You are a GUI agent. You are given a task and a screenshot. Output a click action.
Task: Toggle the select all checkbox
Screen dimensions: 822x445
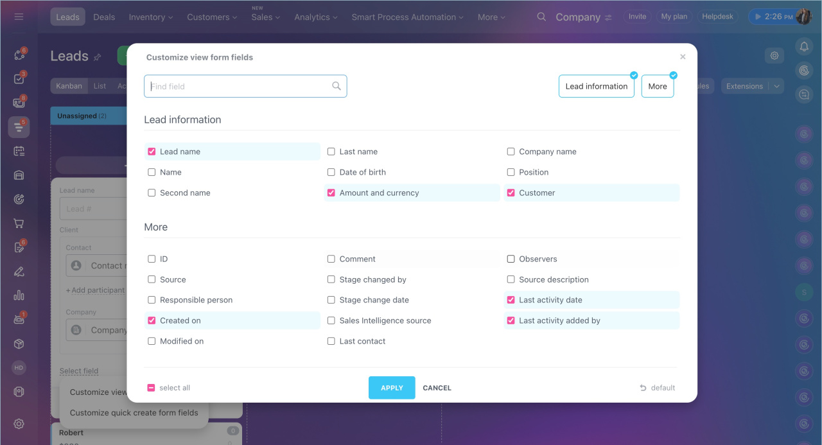pyautogui.click(x=152, y=388)
